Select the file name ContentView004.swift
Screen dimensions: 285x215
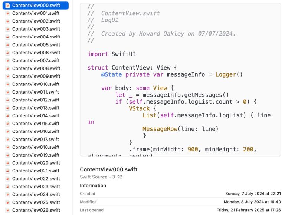(36, 37)
